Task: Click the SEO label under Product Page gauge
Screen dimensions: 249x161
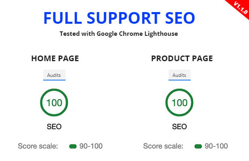Action: pyautogui.click(x=179, y=126)
